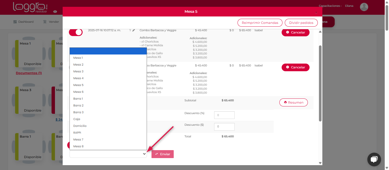Click the pencil edit icon next to quantity 1

click(x=134, y=30)
